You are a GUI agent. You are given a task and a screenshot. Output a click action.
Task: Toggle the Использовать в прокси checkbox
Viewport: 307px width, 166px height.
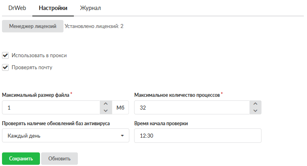coord(6,55)
